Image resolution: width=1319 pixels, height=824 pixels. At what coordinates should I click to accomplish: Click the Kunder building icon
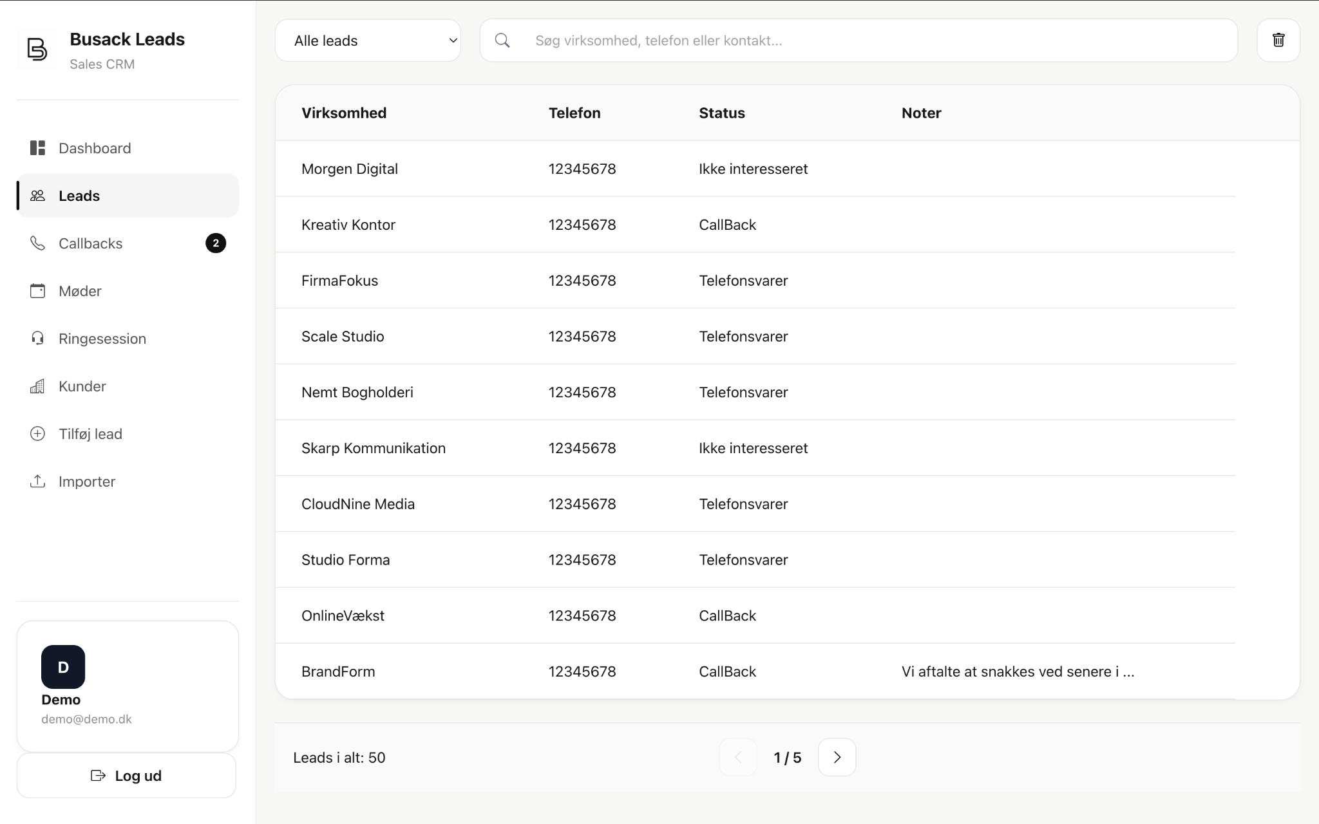pos(37,386)
